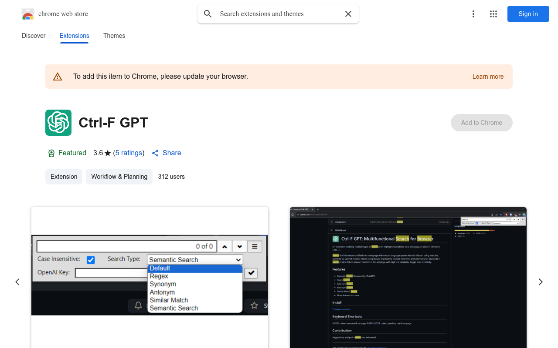This screenshot has width=558, height=348.
Task: Click the Share icon
Action: click(155, 153)
